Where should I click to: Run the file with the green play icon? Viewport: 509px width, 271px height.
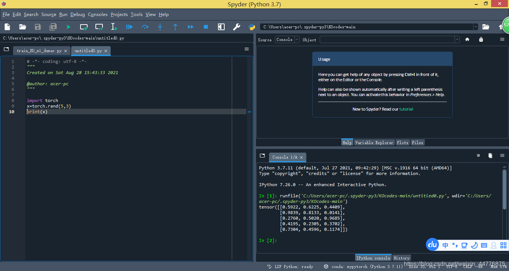pyautogui.click(x=69, y=27)
